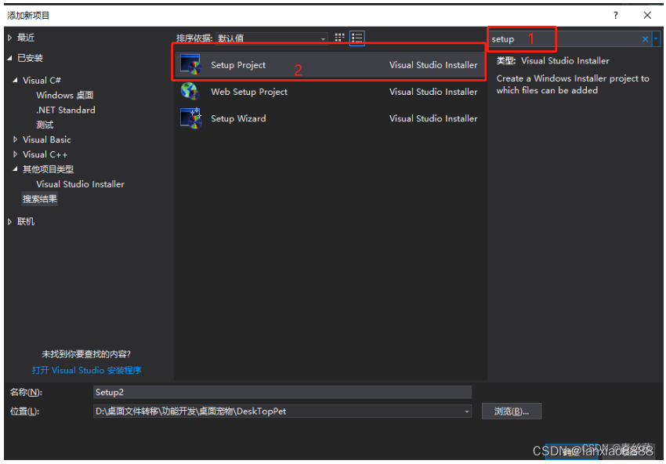The image size is (666, 464).
Task: Select Visual Studio Installer in the tree
Action: (80, 184)
